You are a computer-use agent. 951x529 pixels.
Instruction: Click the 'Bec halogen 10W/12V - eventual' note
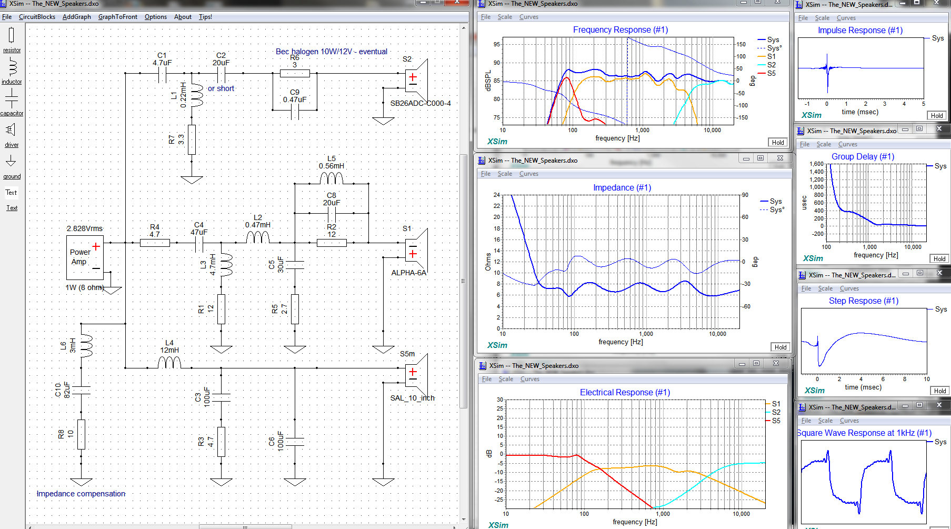[x=332, y=52]
